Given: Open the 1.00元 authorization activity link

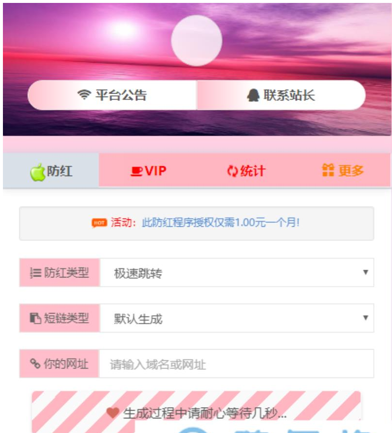Looking at the screenshot, I should click(x=221, y=222).
